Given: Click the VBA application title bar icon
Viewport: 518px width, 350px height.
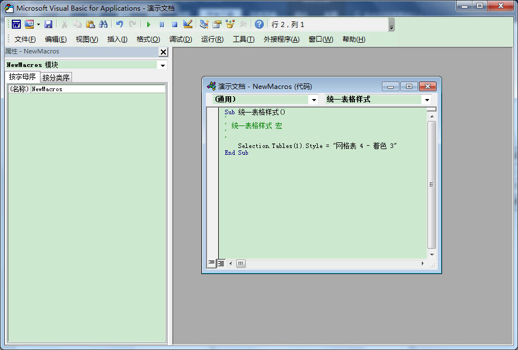Looking at the screenshot, I should point(9,8).
